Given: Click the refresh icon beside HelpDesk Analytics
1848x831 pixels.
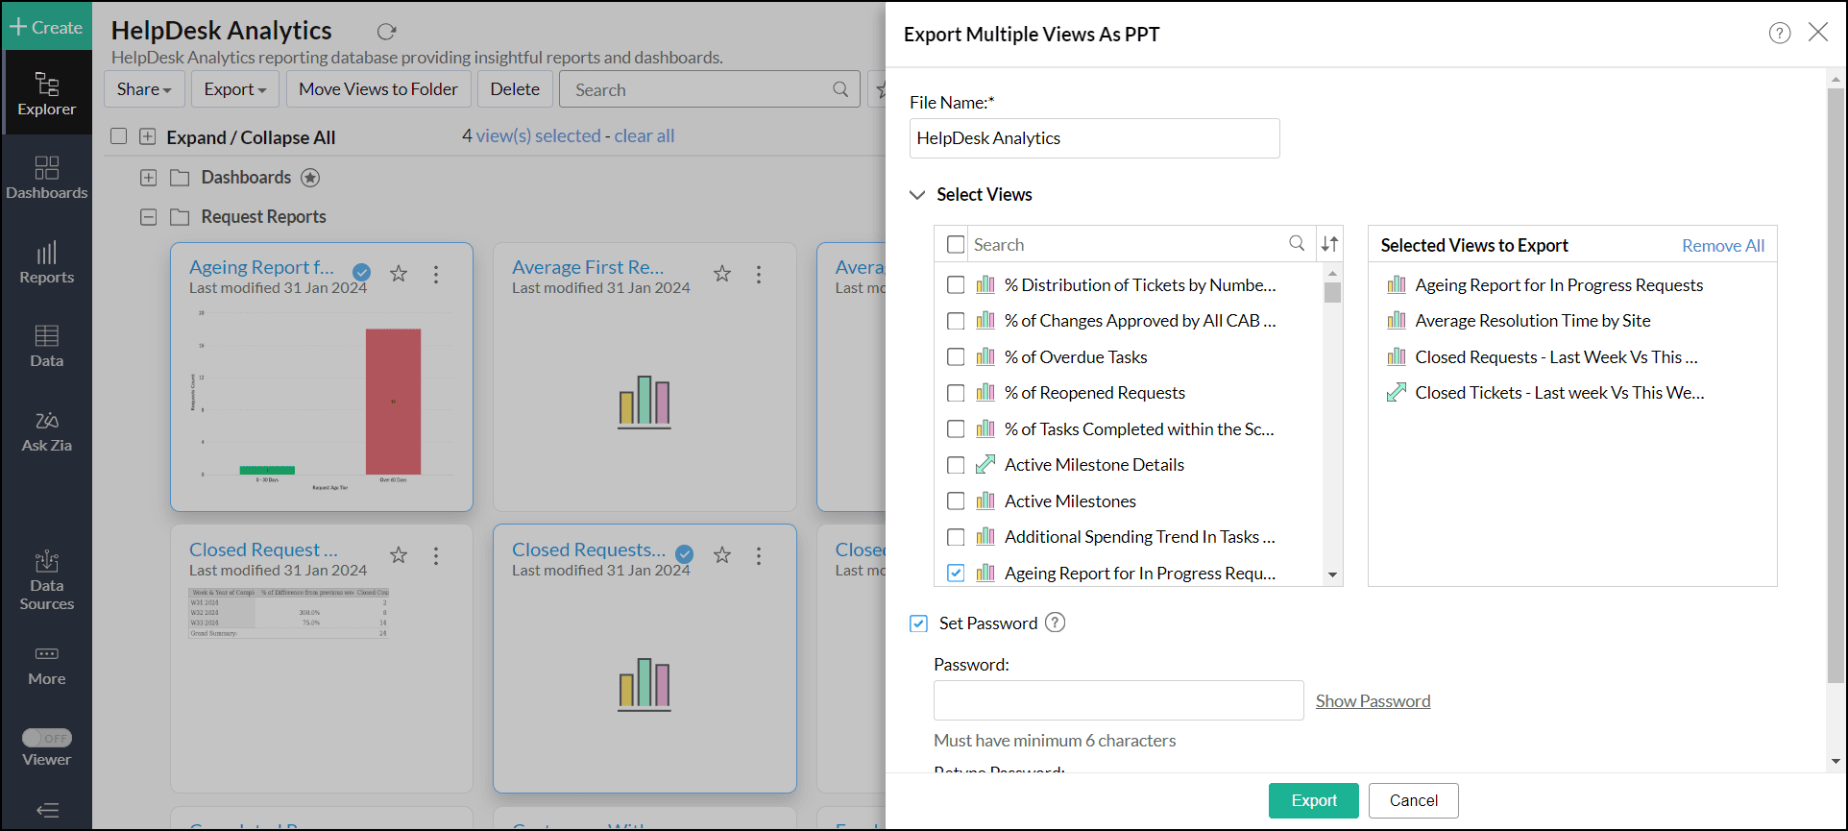Looking at the screenshot, I should [x=386, y=32].
